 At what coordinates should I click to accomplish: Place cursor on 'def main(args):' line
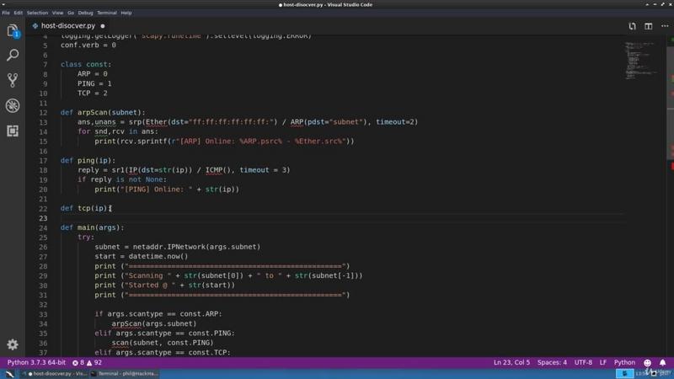coord(92,227)
